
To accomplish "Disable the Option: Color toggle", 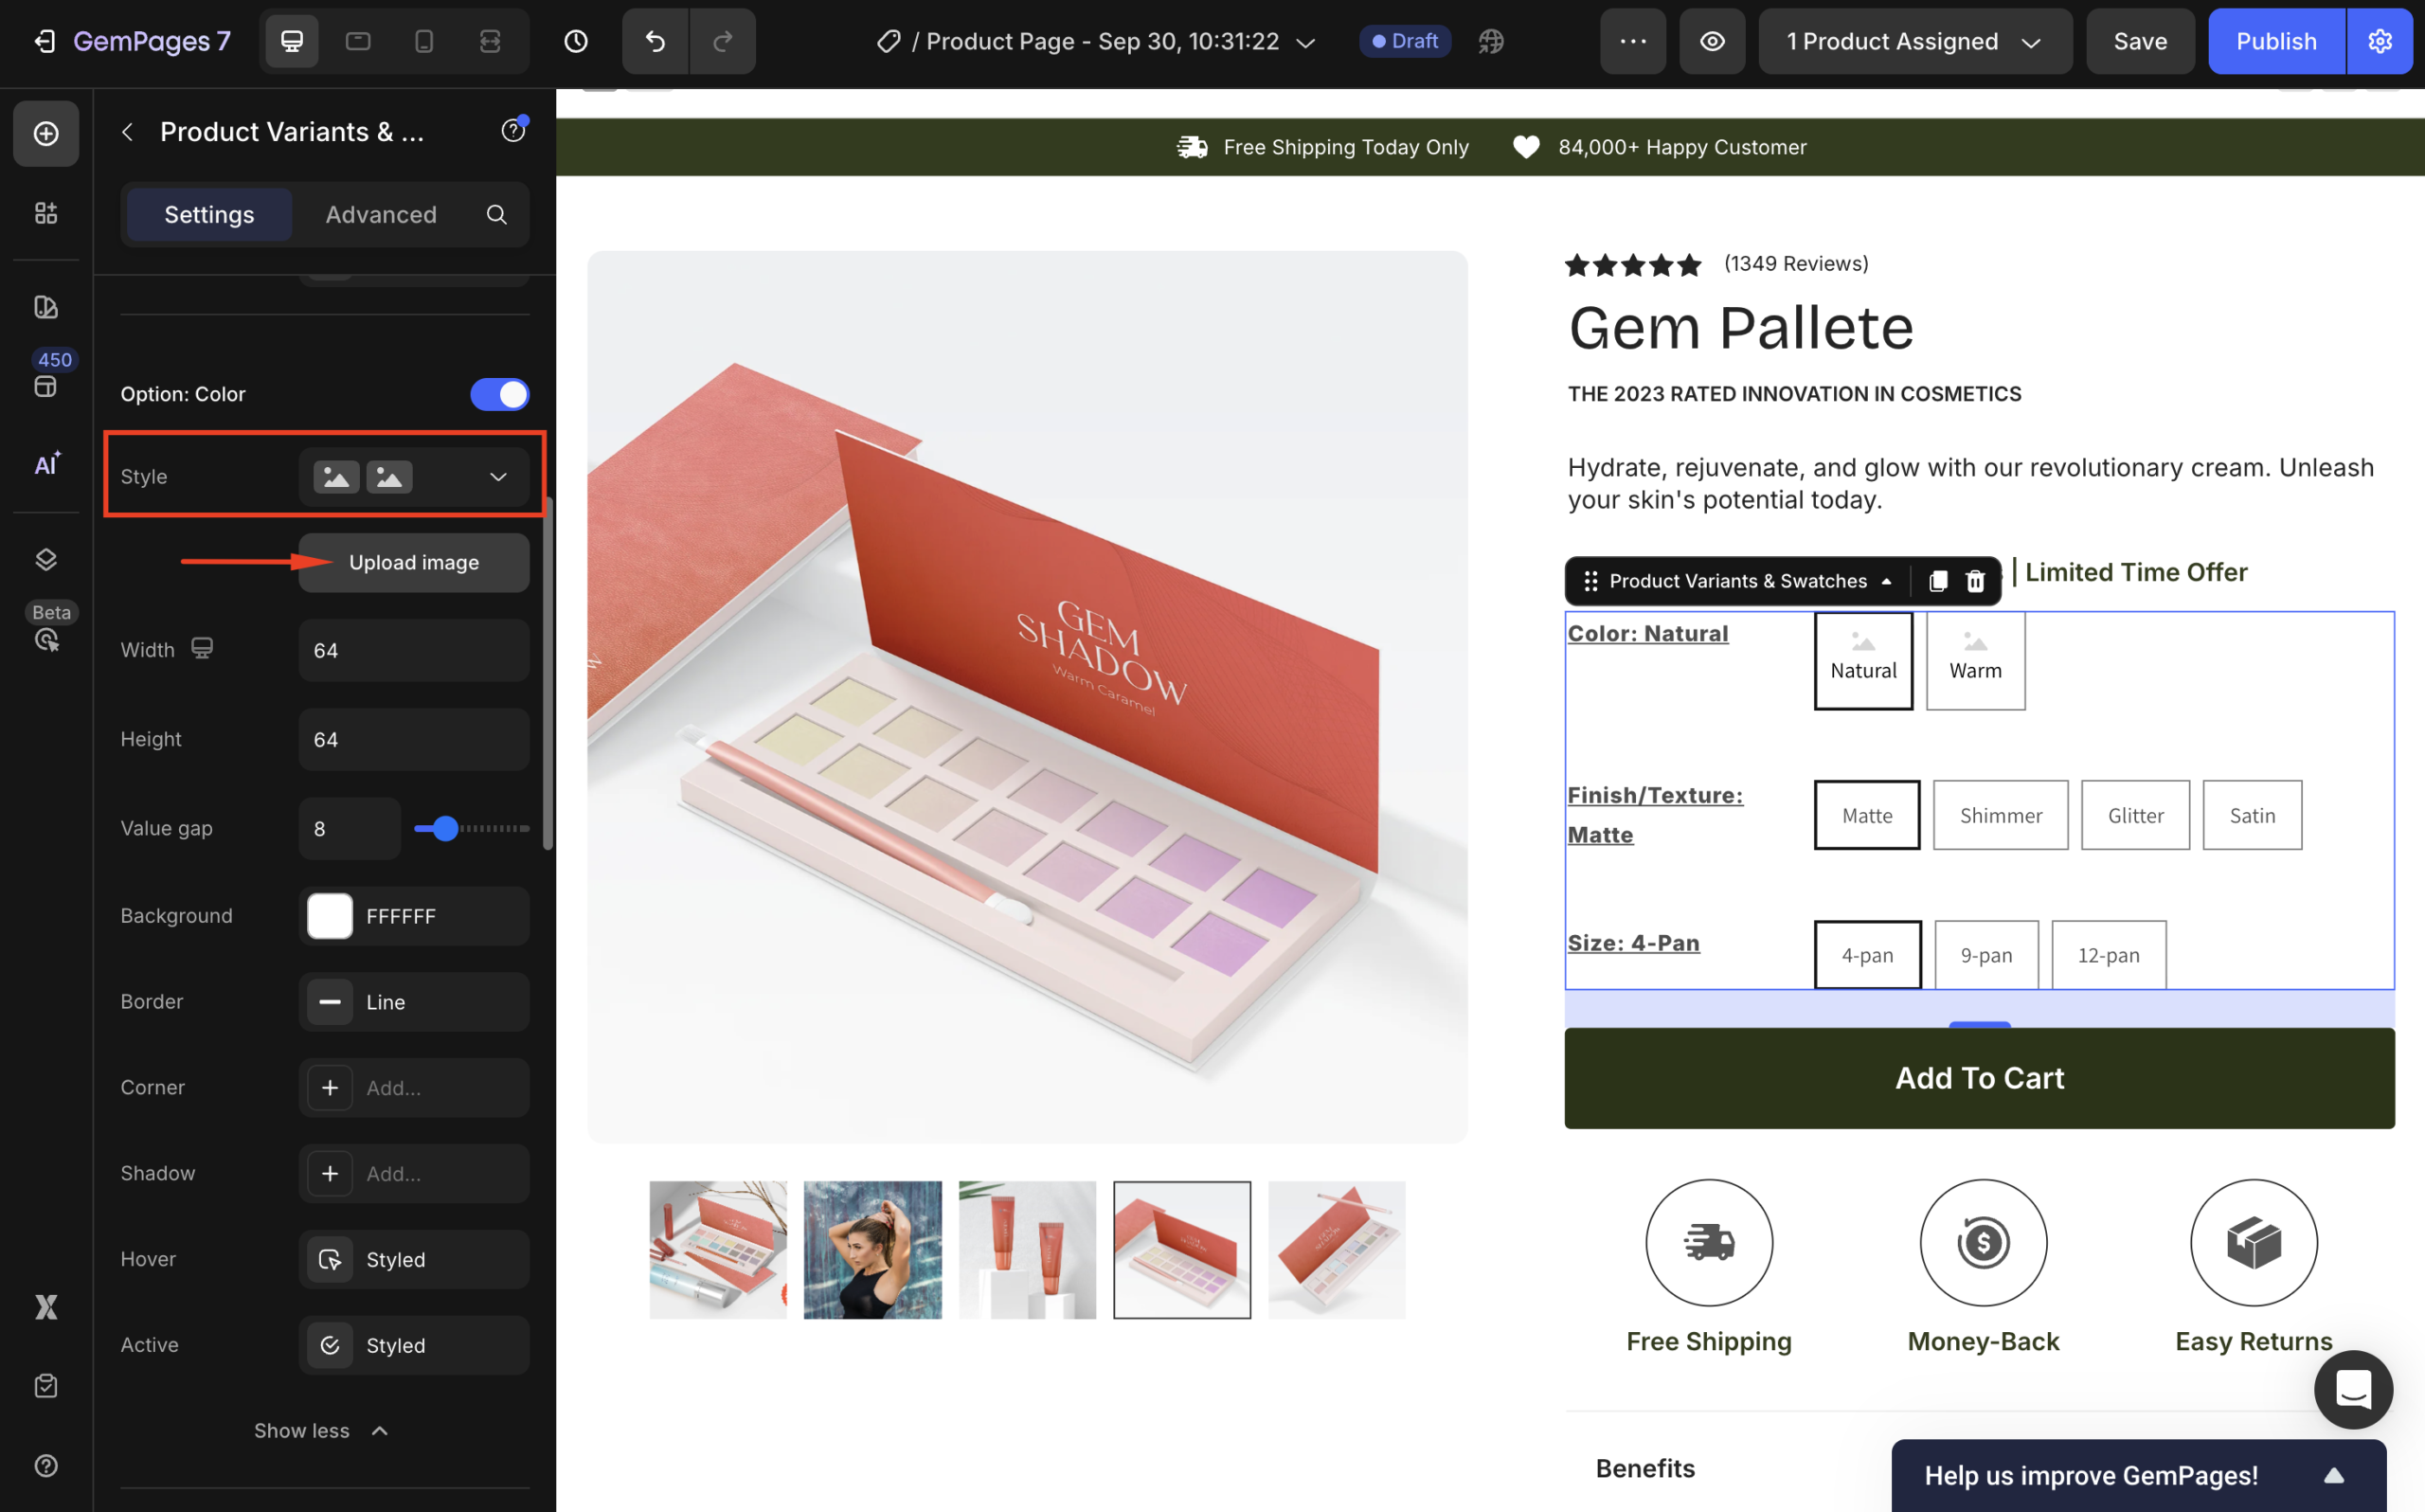I will coord(499,394).
